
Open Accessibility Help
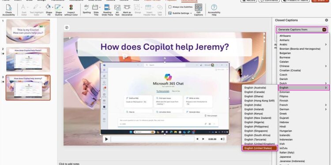pyautogui.click(x=214, y=10)
